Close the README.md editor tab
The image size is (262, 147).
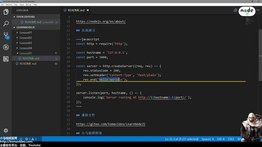[x=88, y=10]
